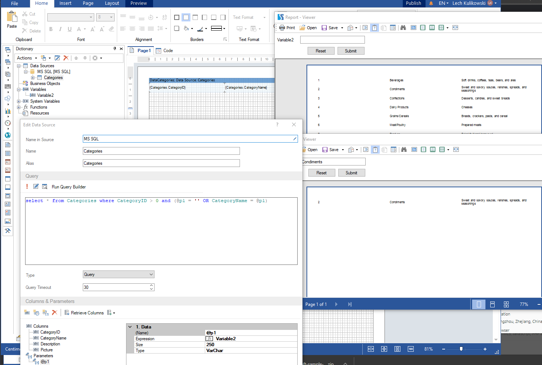Select the Barcode tool in the left toolbox

tap(8, 86)
